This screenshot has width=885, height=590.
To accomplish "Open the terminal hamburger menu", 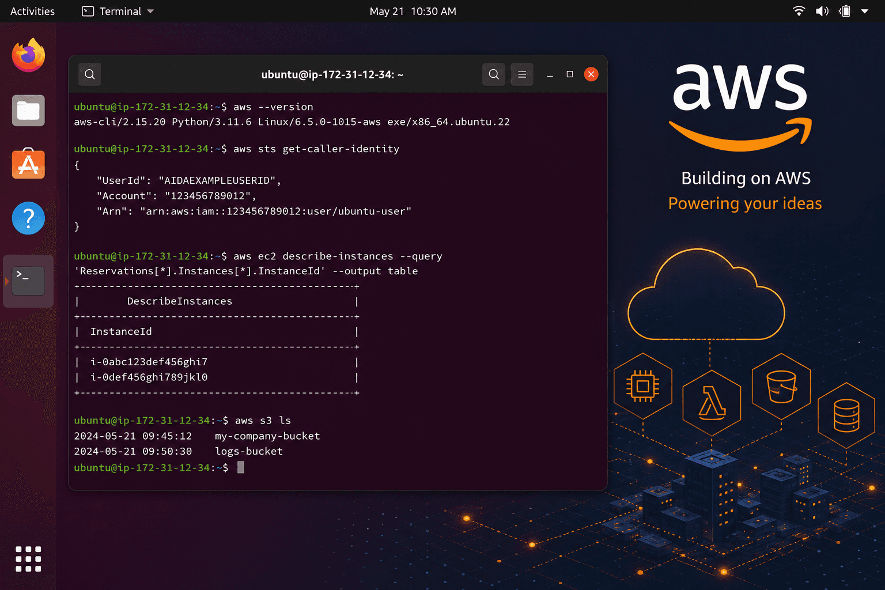I will click(x=522, y=74).
